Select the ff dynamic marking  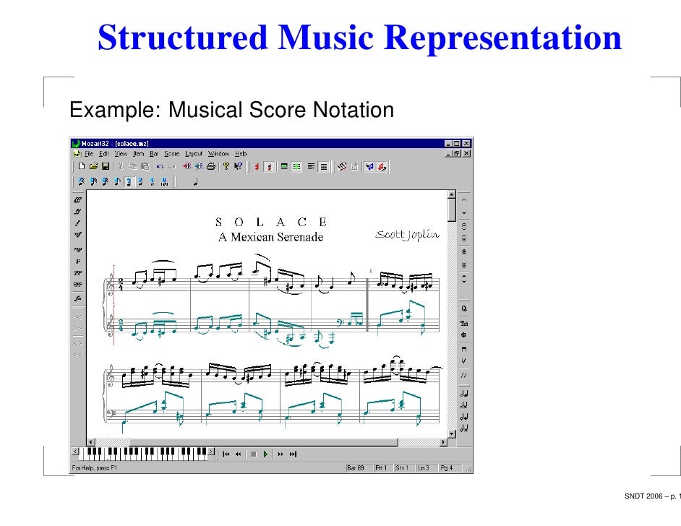[x=78, y=212]
